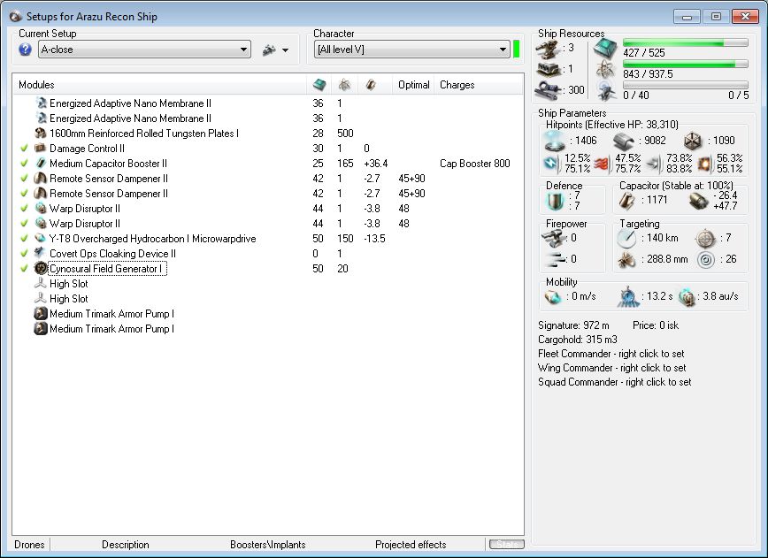Toggle the Medium Capacitor Booster II checkmark
Viewport: 768px width, 558px height.
tap(24, 164)
